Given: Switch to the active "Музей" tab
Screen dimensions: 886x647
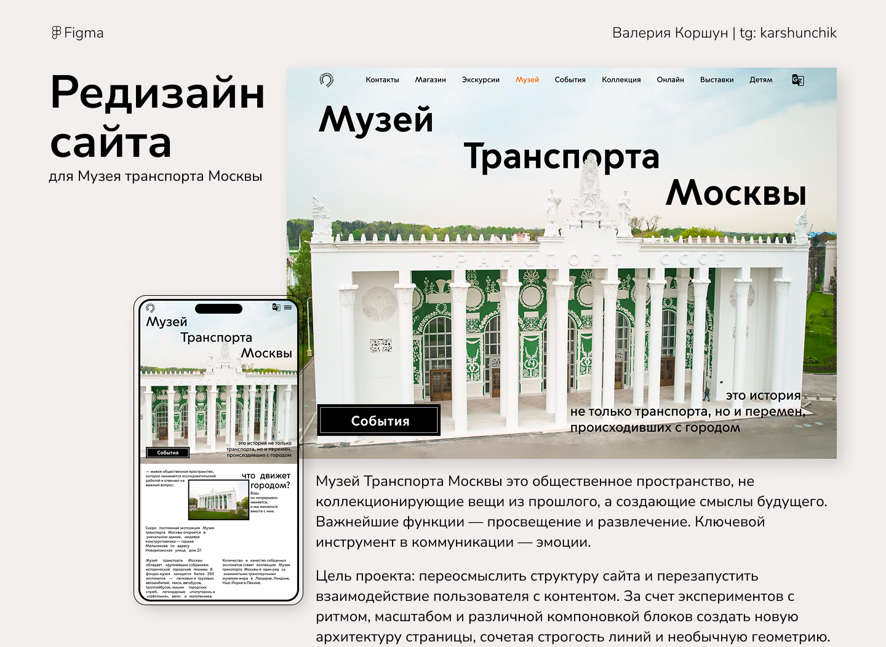Looking at the screenshot, I should click(527, 79).
